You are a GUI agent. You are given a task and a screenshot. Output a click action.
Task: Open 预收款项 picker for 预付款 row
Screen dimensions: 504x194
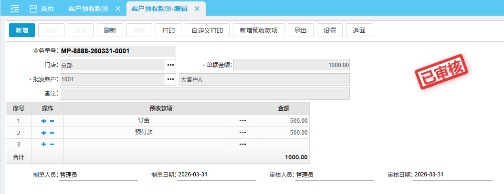click(242, 133)
